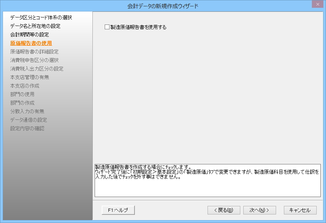Viewport: 326px width, 223px height.
Task: Click the title 会計データの新規作成ウィザード
Action: (x=163, y=6)
